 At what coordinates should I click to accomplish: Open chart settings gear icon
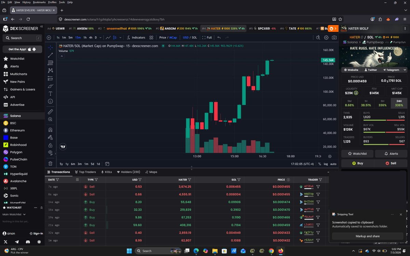326,38
